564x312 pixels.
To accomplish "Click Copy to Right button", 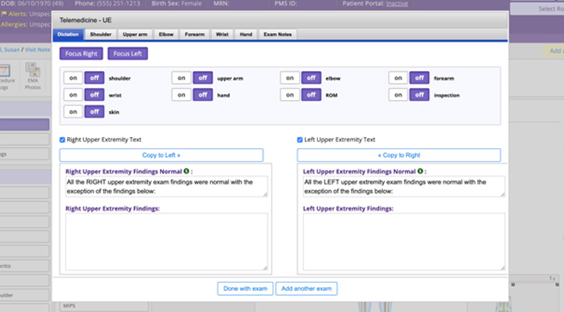I will [399, 155].
